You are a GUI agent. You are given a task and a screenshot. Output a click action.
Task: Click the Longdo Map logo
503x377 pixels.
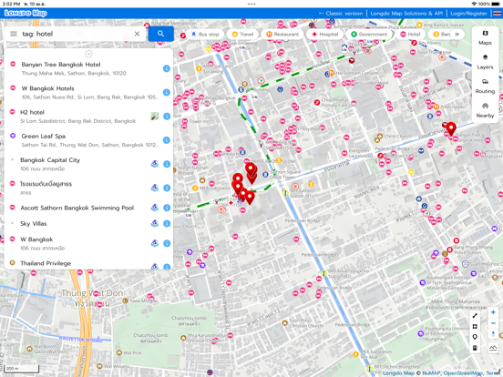point(26,13)
